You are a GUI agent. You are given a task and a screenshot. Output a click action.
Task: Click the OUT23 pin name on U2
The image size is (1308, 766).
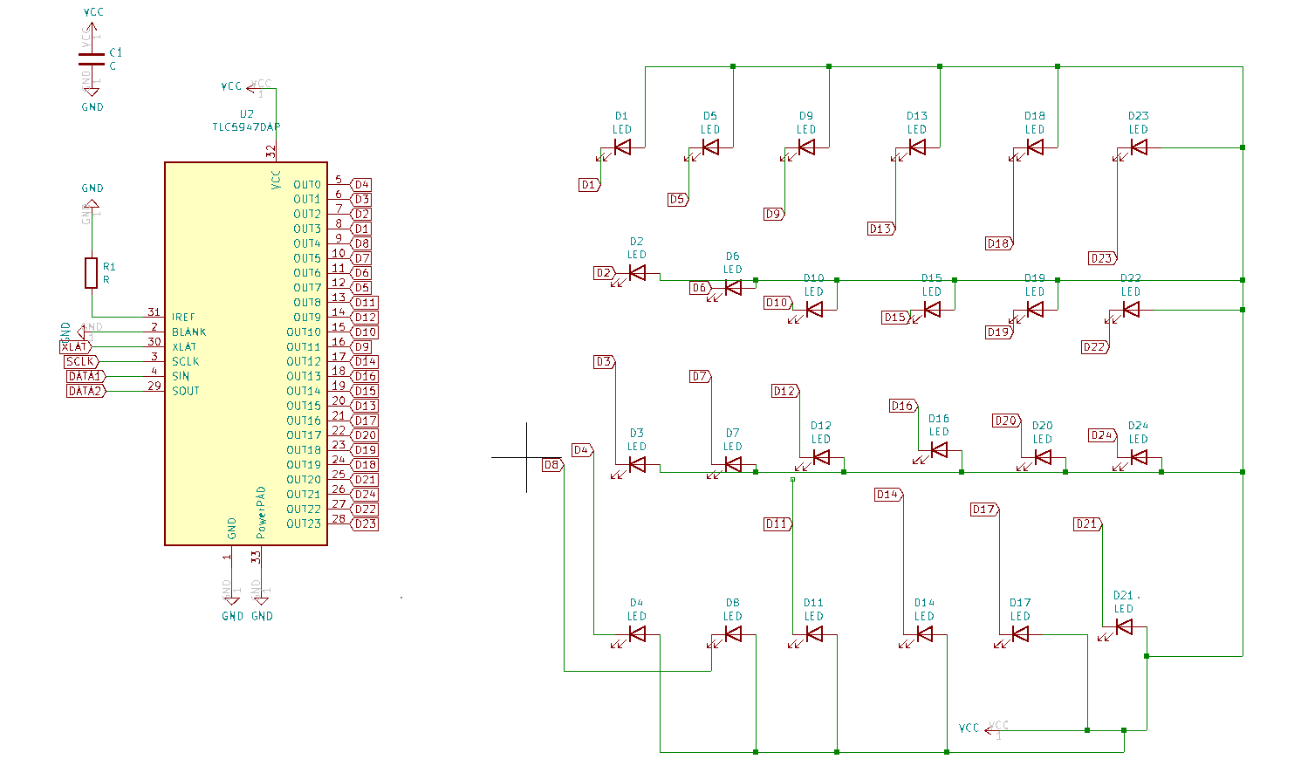tap(304, 523)
